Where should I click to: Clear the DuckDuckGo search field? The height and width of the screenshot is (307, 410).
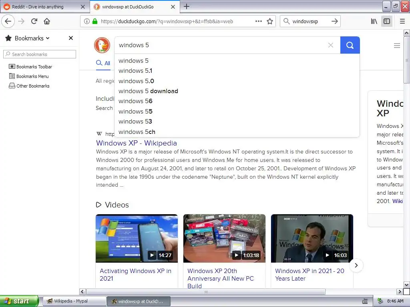tap(330, 45)
